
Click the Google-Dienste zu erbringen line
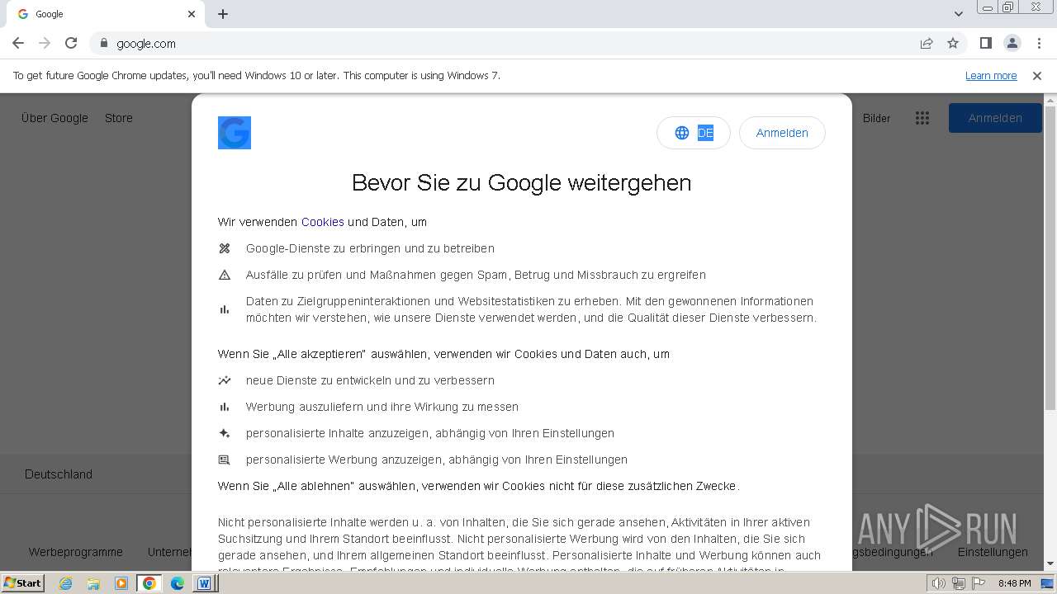pos(370,248)
